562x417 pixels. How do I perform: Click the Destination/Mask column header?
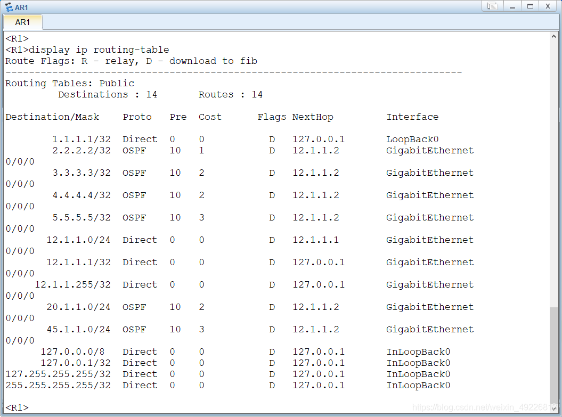click(x=52, y=117)
